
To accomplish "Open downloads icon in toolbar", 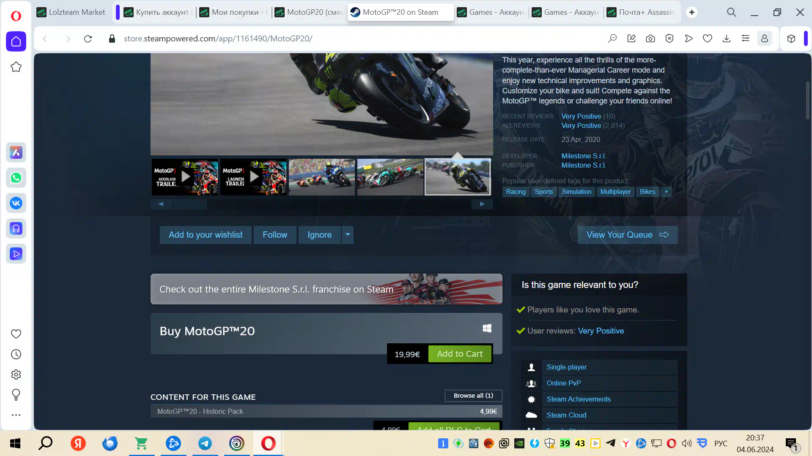I will [727, 39].
